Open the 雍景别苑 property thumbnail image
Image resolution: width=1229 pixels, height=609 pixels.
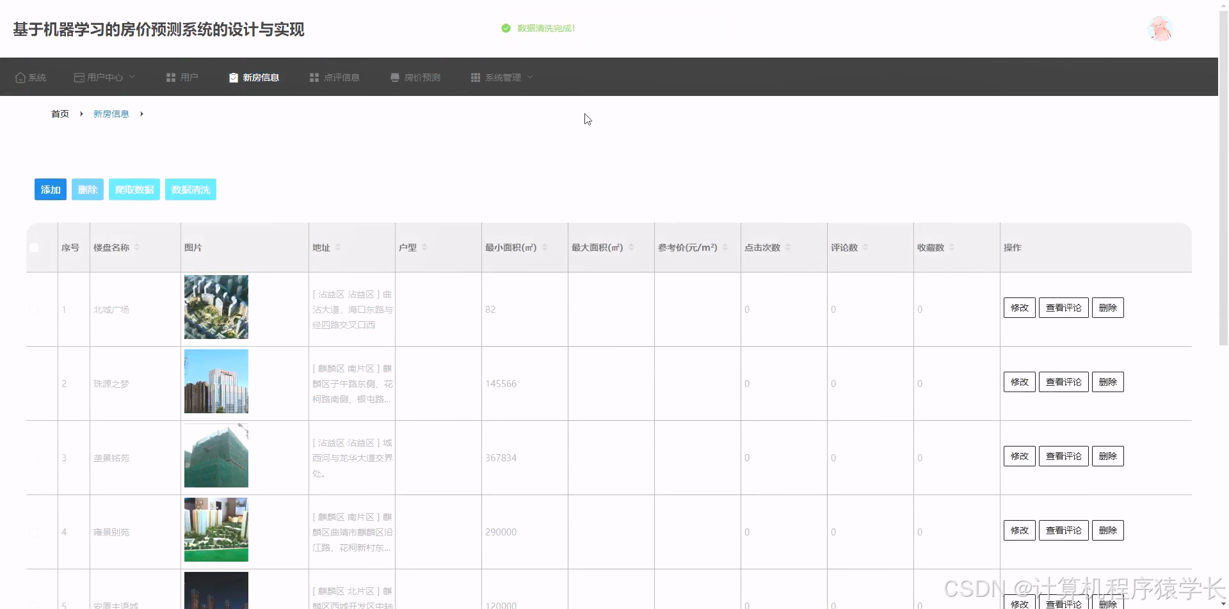216,530
